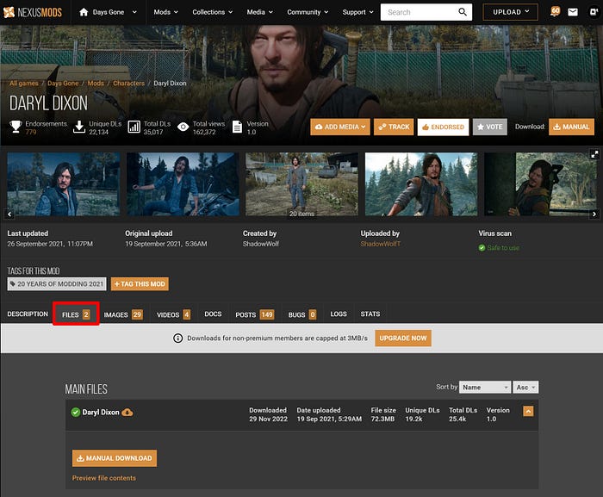Switch to the Logs tab
Viewport: 603px width, 497px height.
(x=339, y=314)
